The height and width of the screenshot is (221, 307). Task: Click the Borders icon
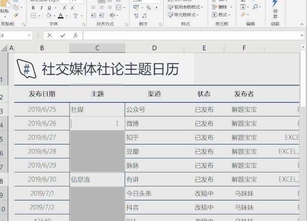pyautogui.click(x=33, y=15)
